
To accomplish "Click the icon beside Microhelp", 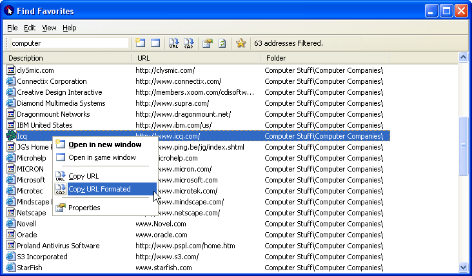I will (11, 158).
